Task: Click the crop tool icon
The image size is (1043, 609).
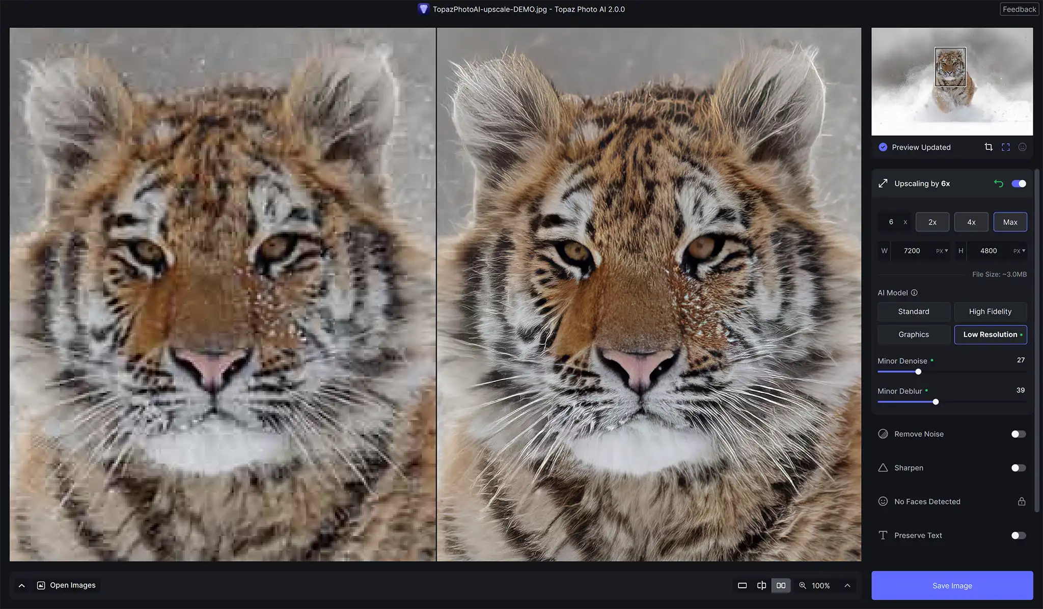Action: coord(989,147)
